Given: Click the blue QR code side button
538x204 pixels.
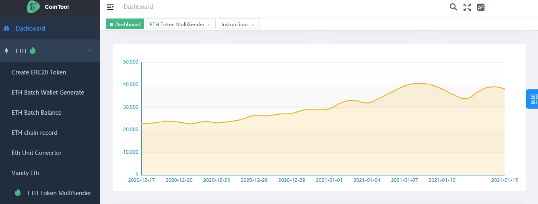Looking at the screenshot, I should [x=533, y=99].
